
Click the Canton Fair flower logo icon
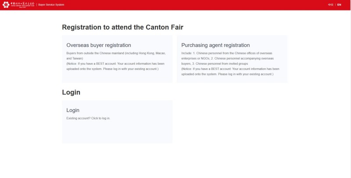[x=6, y=5]
